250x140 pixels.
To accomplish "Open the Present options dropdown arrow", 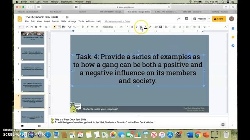I will (x=209, y=19).
